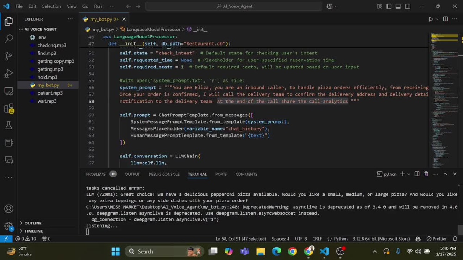Open the Run and Debug view
The height and width of the screenshot is (260, 463).
8,73
